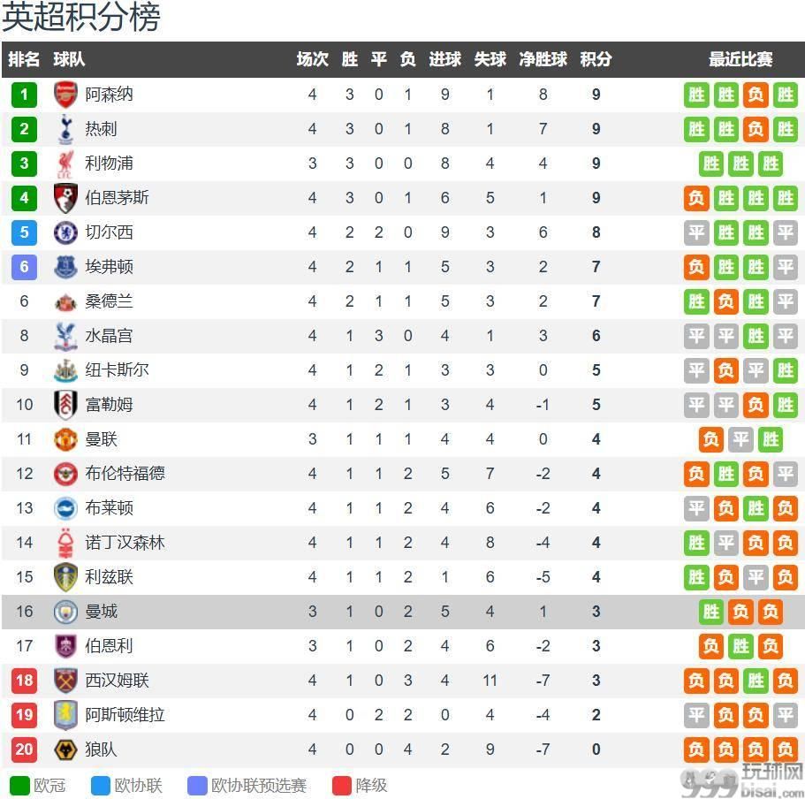Select the Chelsea club badge

tap(65, 232)
